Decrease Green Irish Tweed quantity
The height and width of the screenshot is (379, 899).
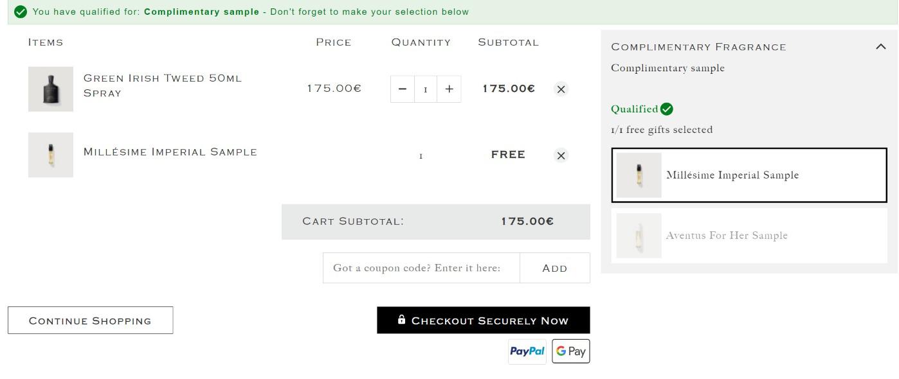click(403, 89)
